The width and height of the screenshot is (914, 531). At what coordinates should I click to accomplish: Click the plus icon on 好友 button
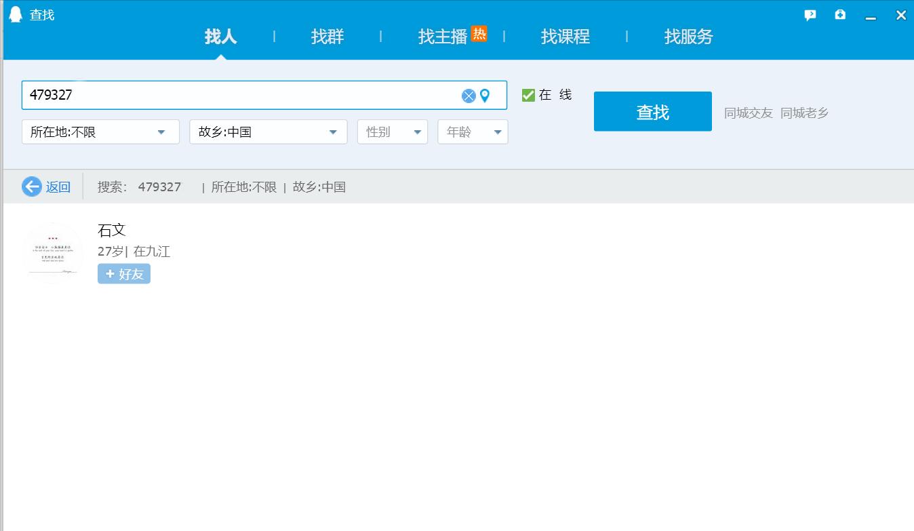point(110,273)
